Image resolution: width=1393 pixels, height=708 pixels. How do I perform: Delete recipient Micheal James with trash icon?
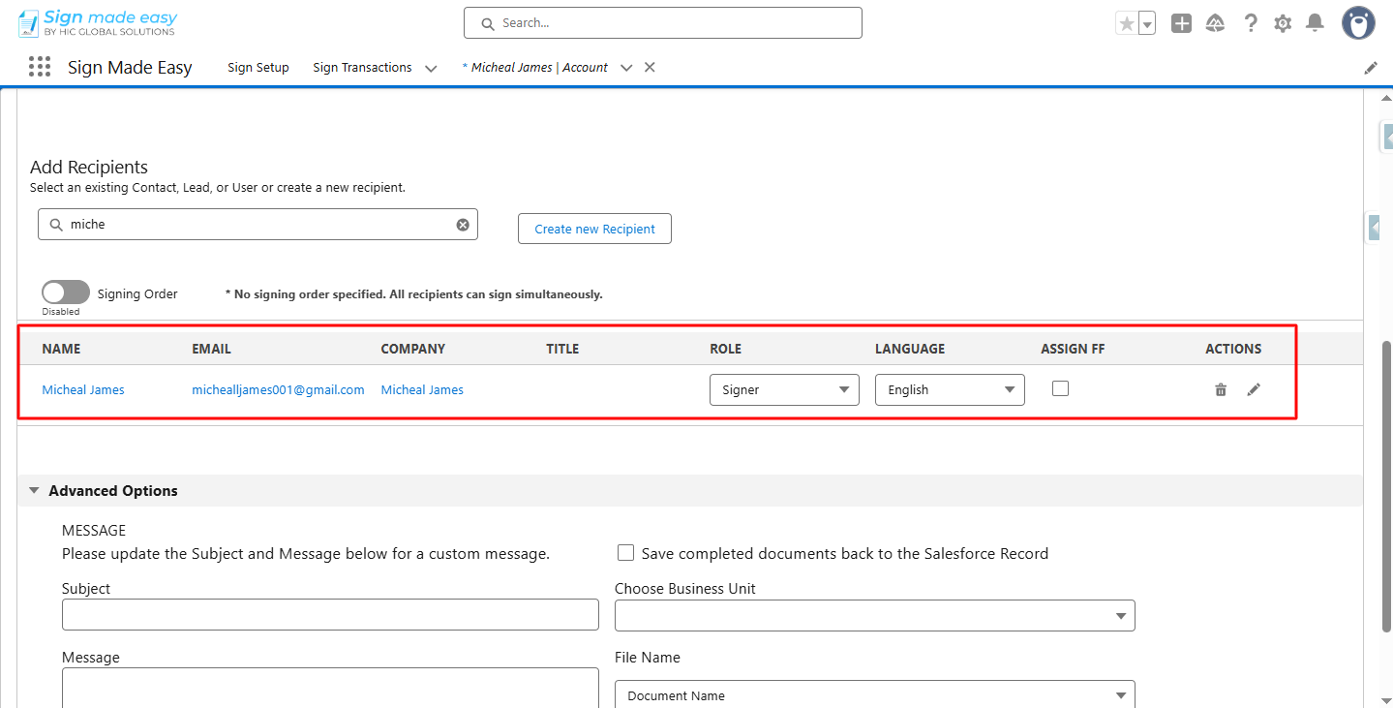[x=1221, y=389]
